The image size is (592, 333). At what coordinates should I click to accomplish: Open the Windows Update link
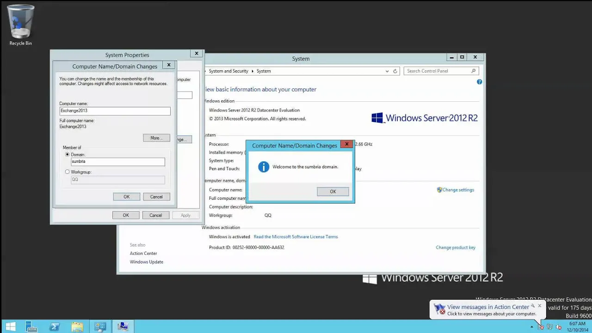147,262
